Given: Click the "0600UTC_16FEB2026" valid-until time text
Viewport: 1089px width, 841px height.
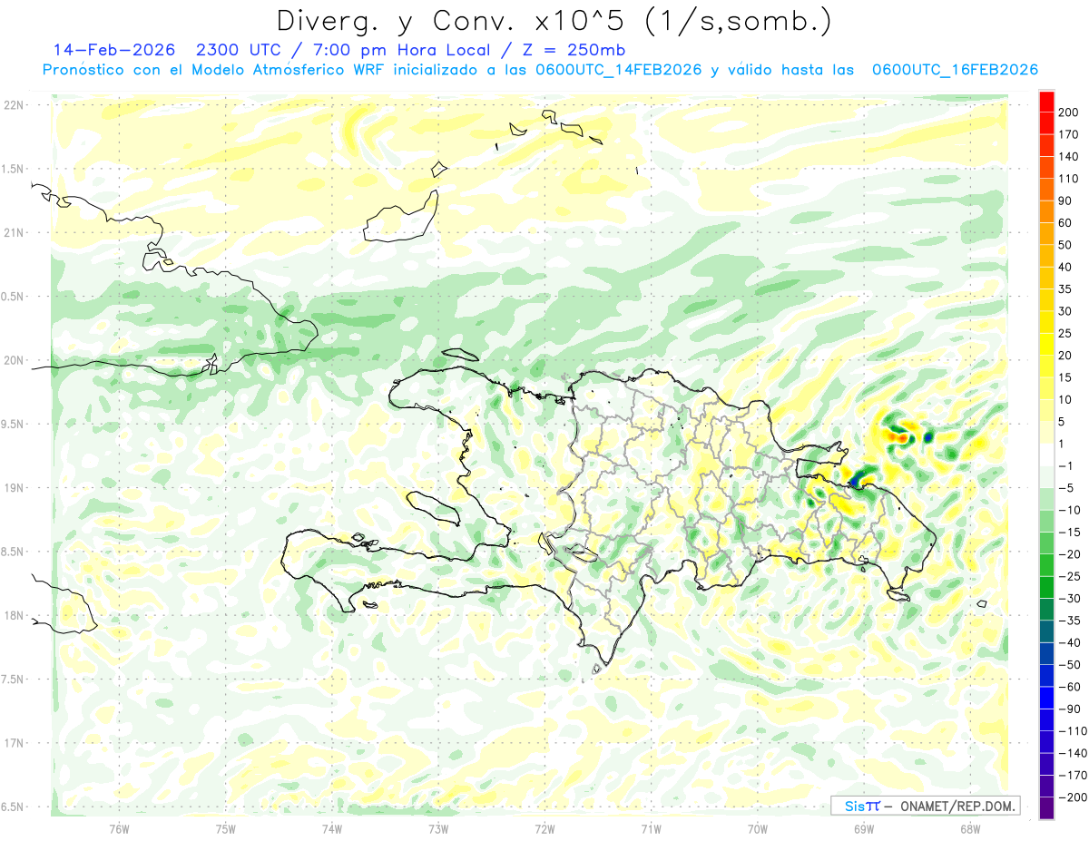Looking at the screenshot, I should click(x=955, y=70).
